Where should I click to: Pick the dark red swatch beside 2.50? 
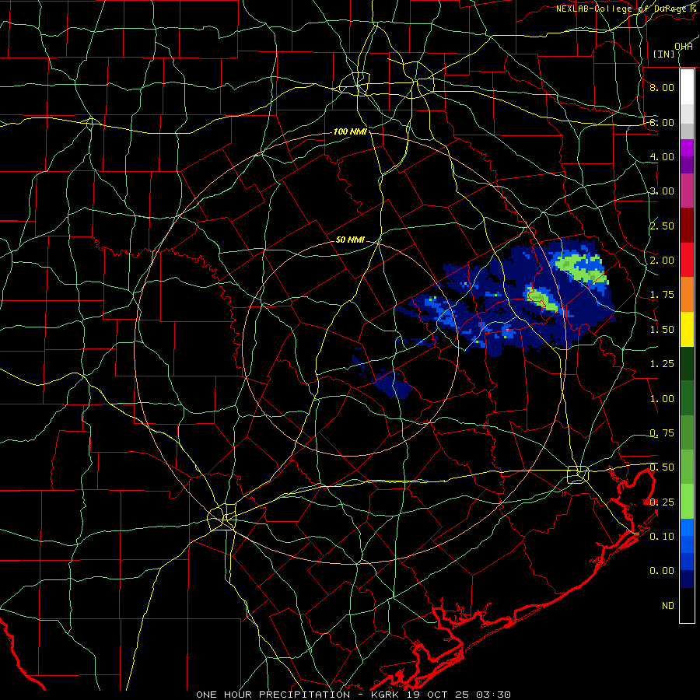[687, 226]
